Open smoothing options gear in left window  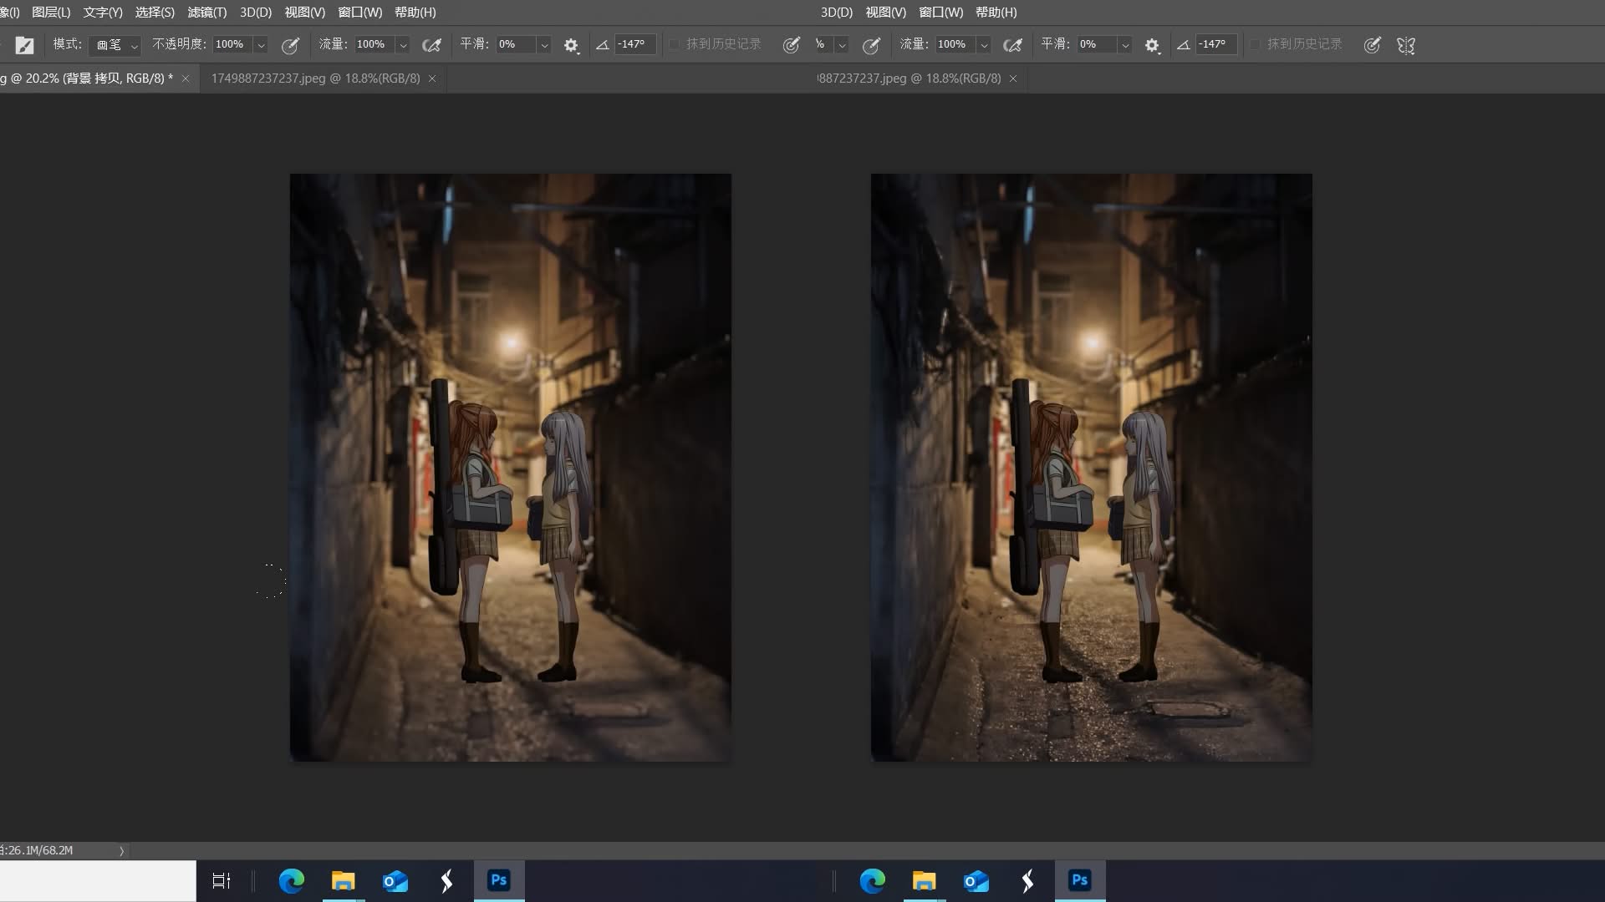pyautogui.click(x=571, y=45)
